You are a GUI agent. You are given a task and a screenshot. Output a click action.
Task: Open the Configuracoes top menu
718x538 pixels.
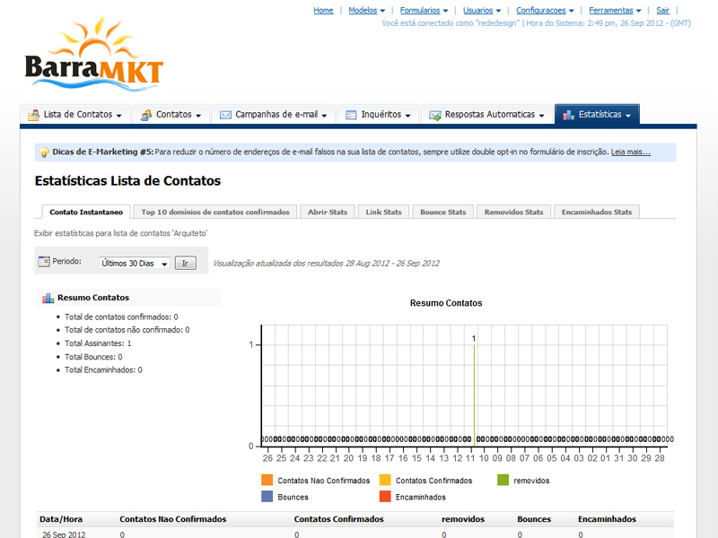pos(545,11)
